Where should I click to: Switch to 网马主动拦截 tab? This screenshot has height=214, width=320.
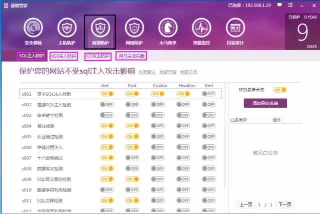click(x=131, y=56)
